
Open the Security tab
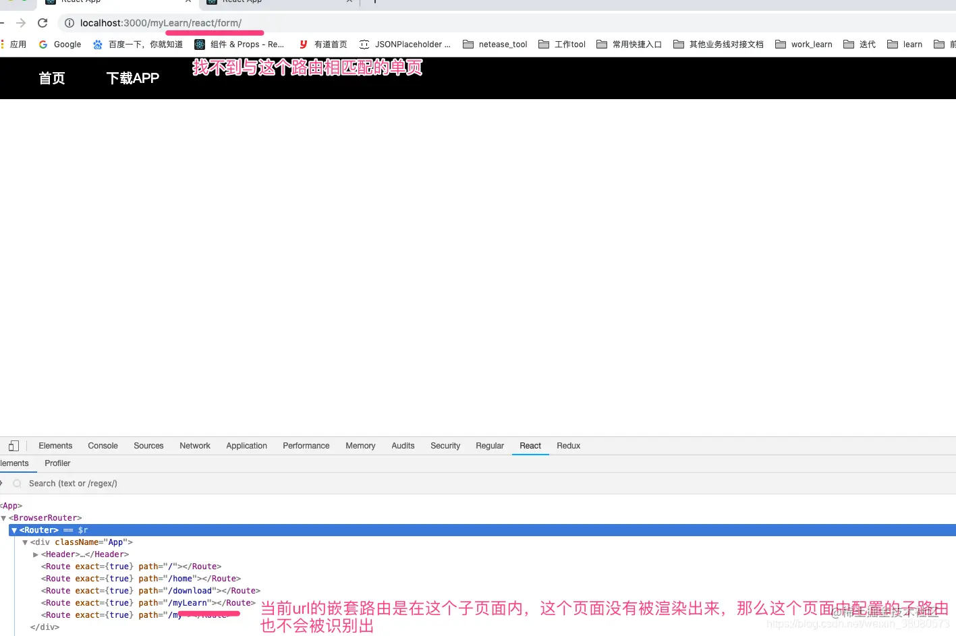pos(445,446)
